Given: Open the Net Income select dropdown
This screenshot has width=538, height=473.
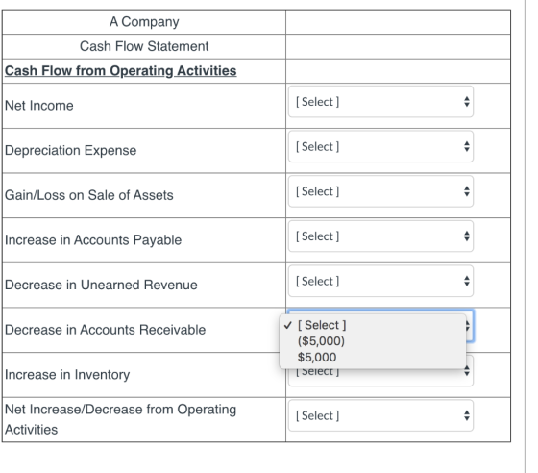Looking at the screenshot, I should (380, 102).
